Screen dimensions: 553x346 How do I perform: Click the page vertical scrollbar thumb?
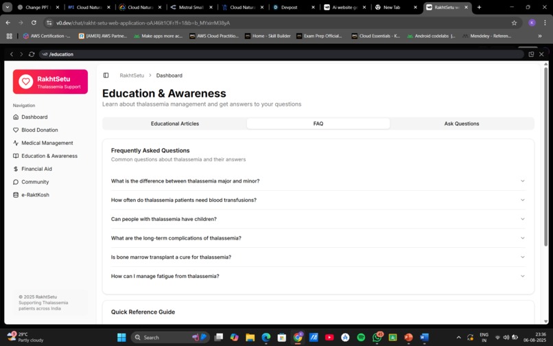pyautogui.click(x=545, y=157)
